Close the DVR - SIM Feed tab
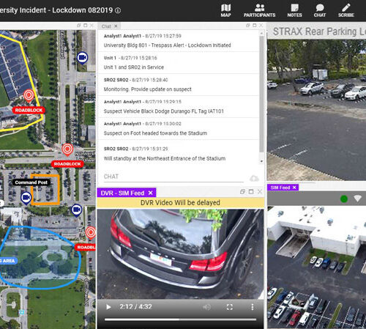Screen dimensions: 366x329 click(x=151, y=193)
